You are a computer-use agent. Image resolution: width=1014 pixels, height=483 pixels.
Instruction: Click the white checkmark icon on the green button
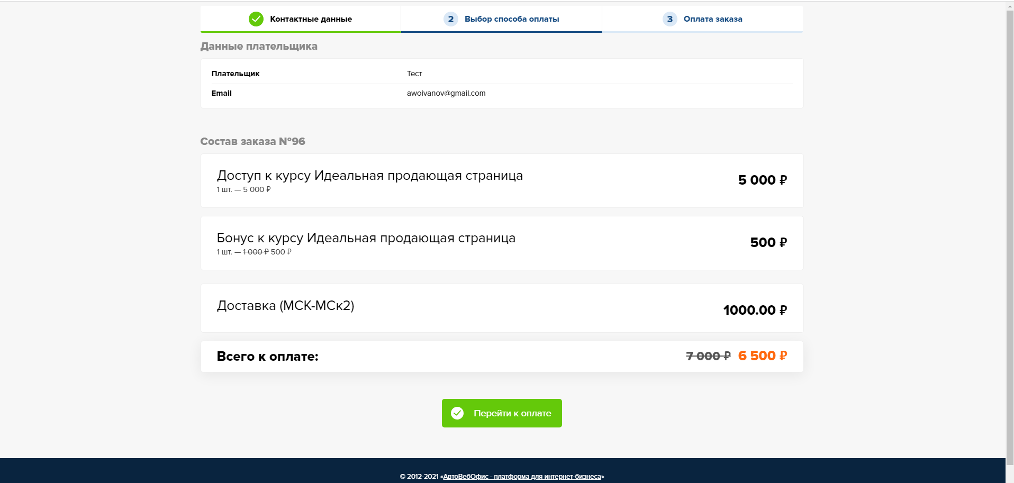click(x=457, y=413)
